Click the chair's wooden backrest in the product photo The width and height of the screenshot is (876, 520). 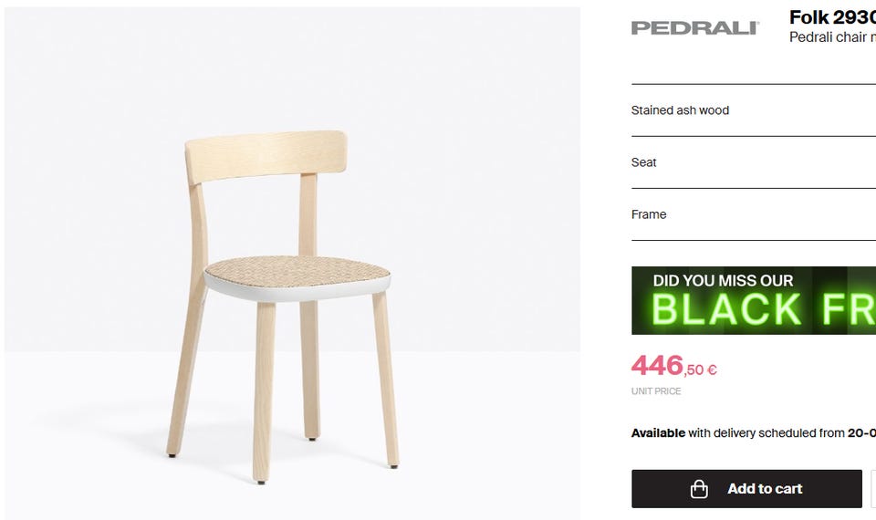click(266, 156)
